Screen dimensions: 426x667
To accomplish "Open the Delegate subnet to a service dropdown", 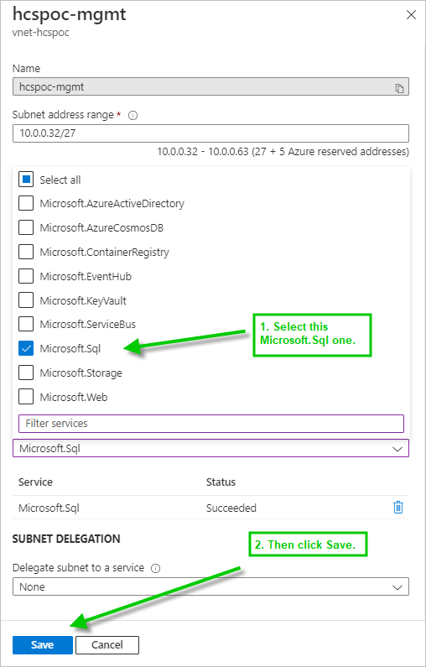I will pyautogui.click(x=210, y=586).
